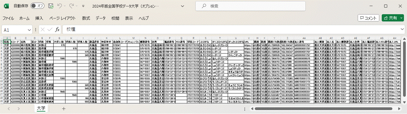Image resolution: width=407 pixels, height=114 pixels.
Task: Click the URL header cell in column V
Action: pyautogui.click(x=248, y=41)
